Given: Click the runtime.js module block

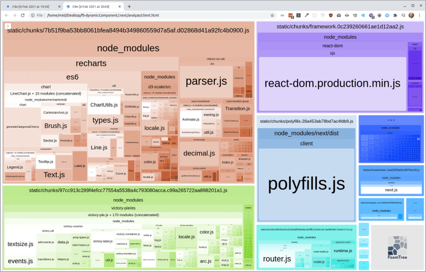Looking at the screenshot, I should (x=343, y=251).
